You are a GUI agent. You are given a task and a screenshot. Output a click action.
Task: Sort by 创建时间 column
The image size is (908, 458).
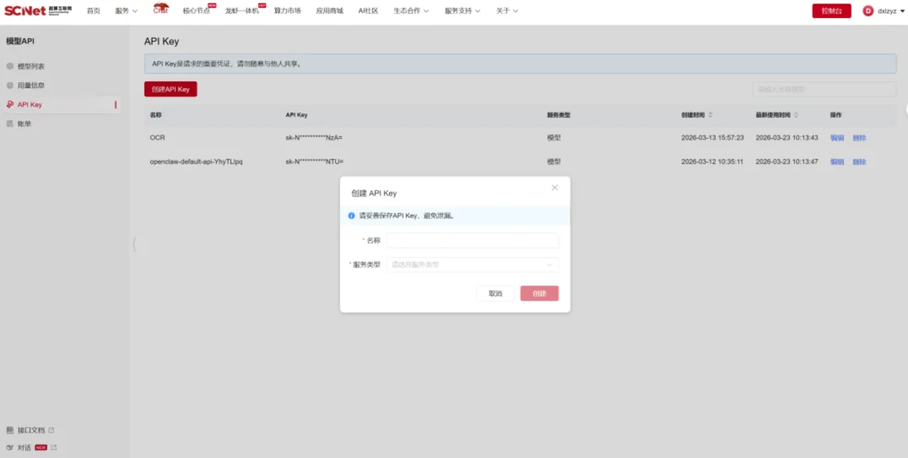[711, 115]
